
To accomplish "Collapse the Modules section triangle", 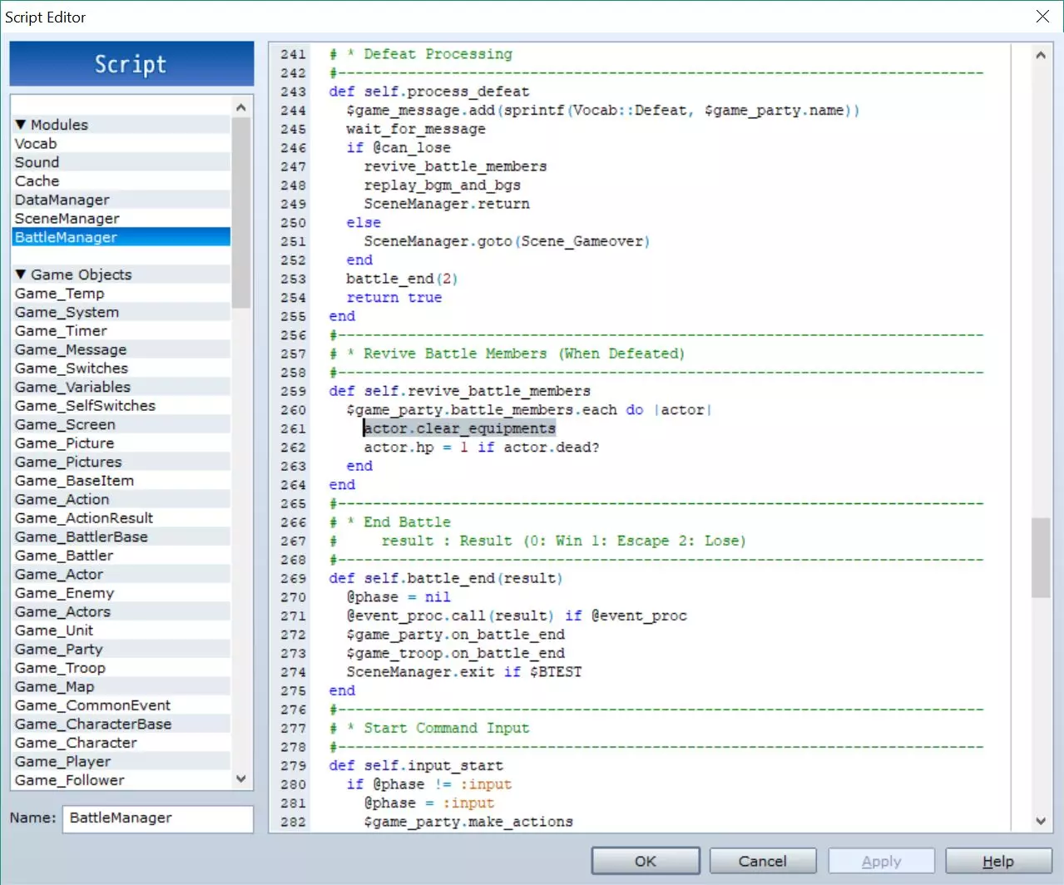I will click(21, 125).
